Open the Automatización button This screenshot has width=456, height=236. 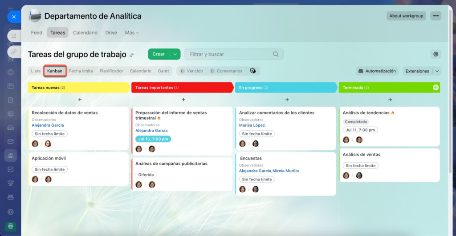[x=377, y=71]
